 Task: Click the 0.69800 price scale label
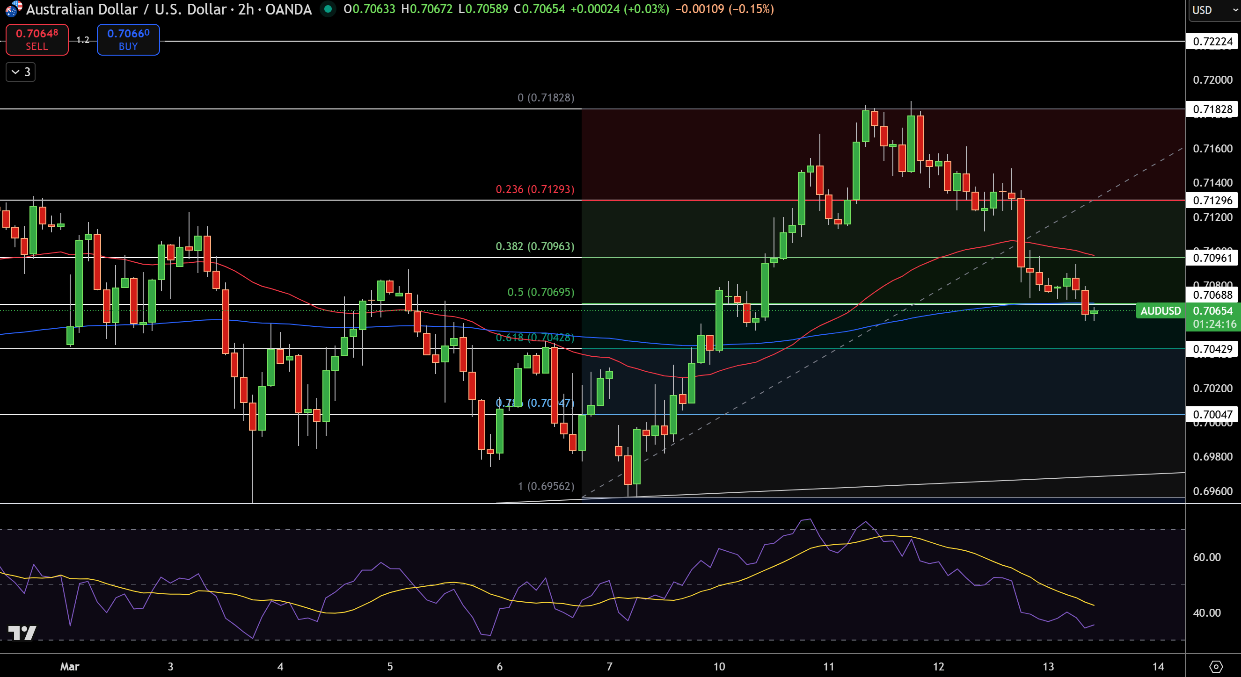click(x=1212, y=457)
